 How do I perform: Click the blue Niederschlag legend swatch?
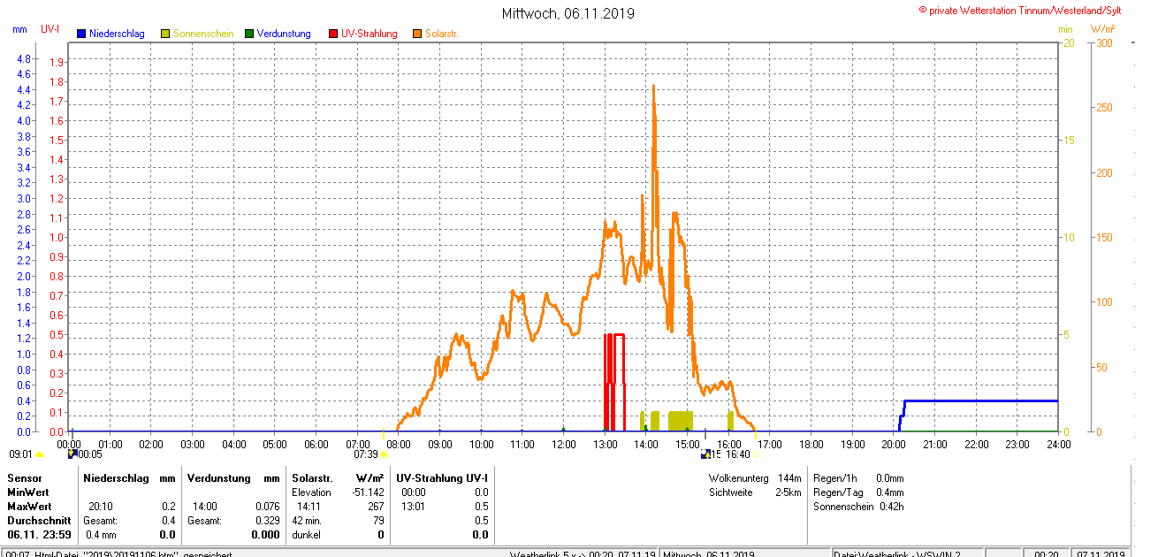pos(81,34)
